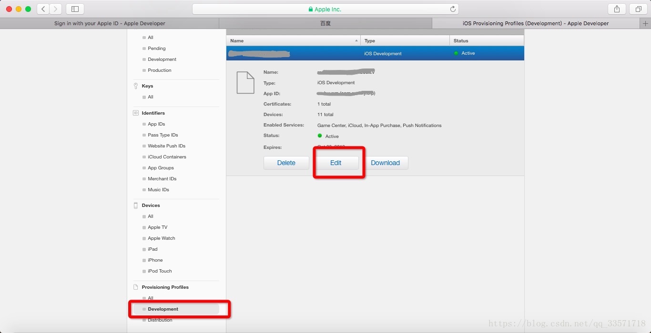Open All under Devices
The width and height of the screenshot is (651, 333).
(151, 216)
